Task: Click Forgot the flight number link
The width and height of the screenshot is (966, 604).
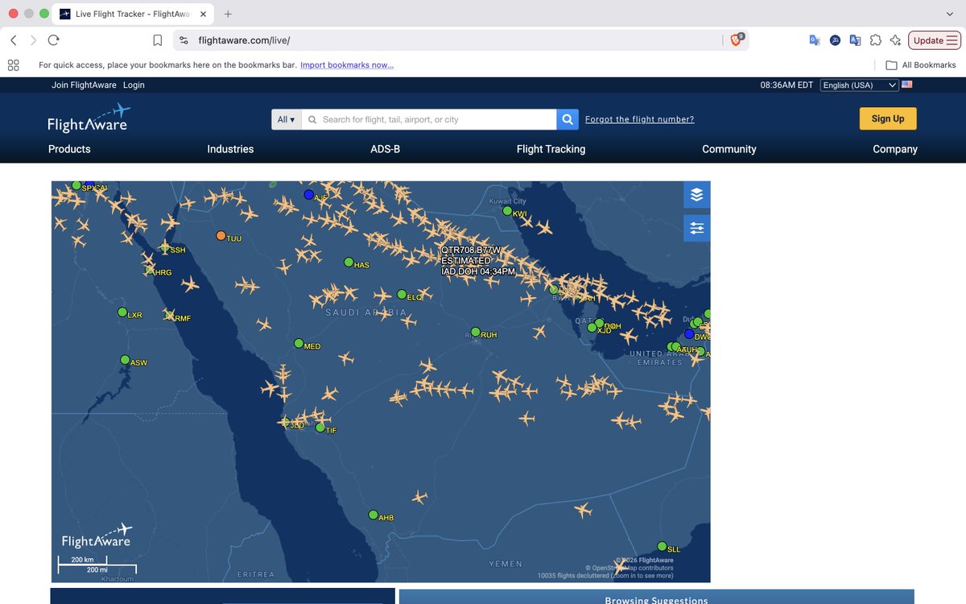Action: tap(639, 119)
